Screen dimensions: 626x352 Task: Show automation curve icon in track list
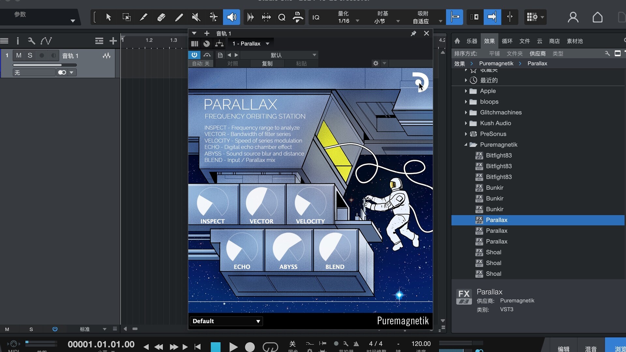click(x=46, y=41)
